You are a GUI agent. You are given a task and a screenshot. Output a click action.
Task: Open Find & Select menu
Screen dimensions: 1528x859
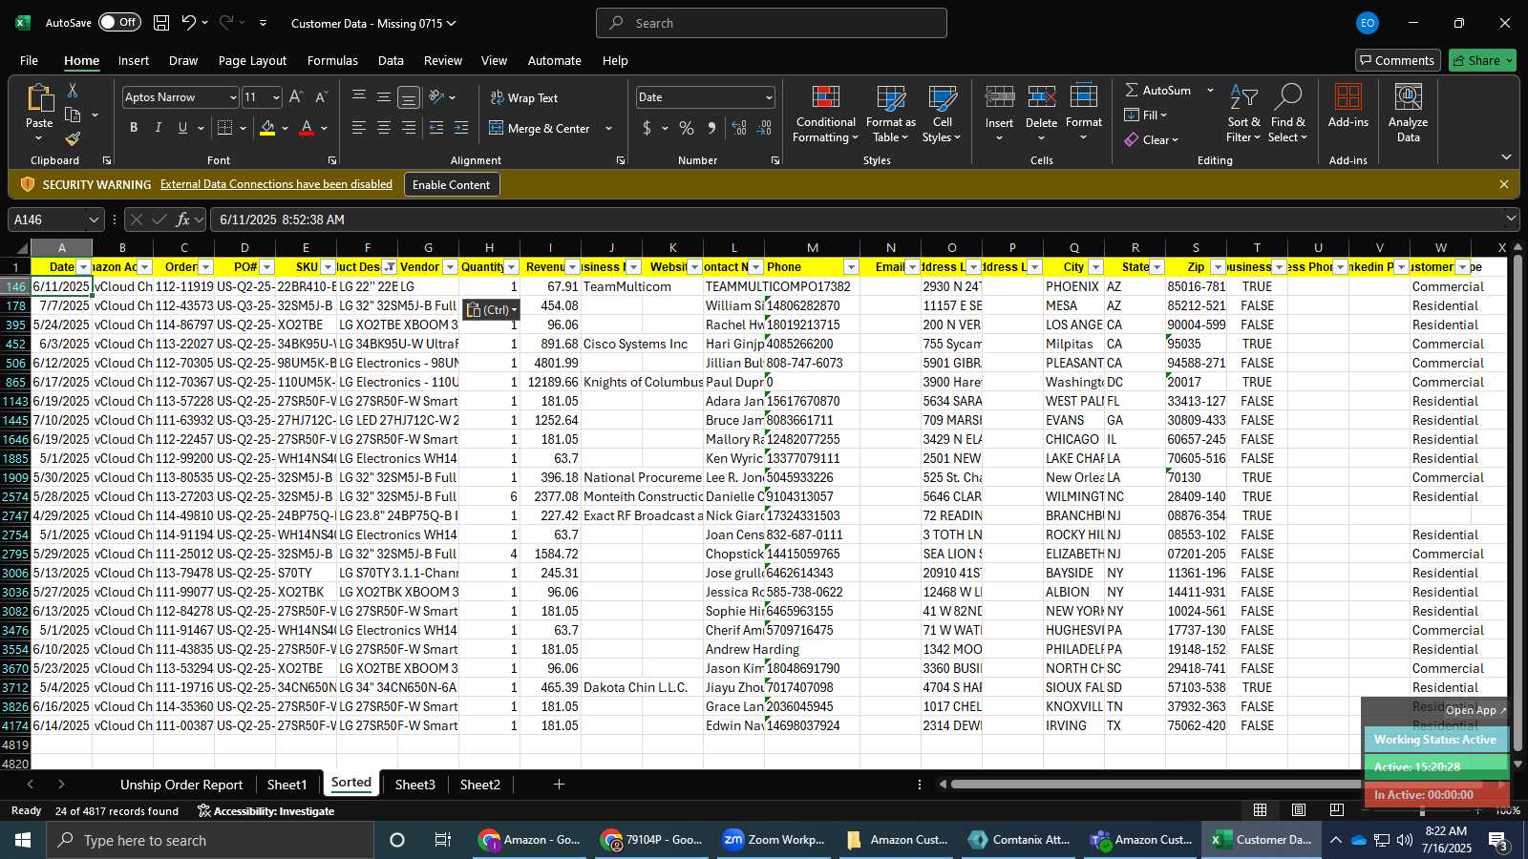coord(1288,115)
